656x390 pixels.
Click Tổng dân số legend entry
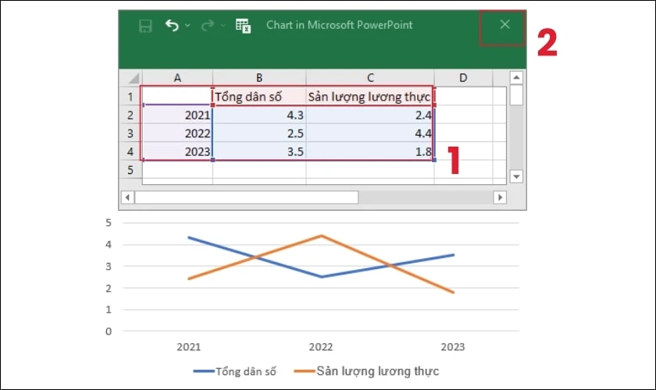click(235, 371)
